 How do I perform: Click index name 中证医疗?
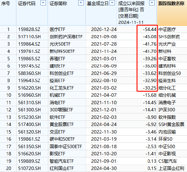[167, 29]
